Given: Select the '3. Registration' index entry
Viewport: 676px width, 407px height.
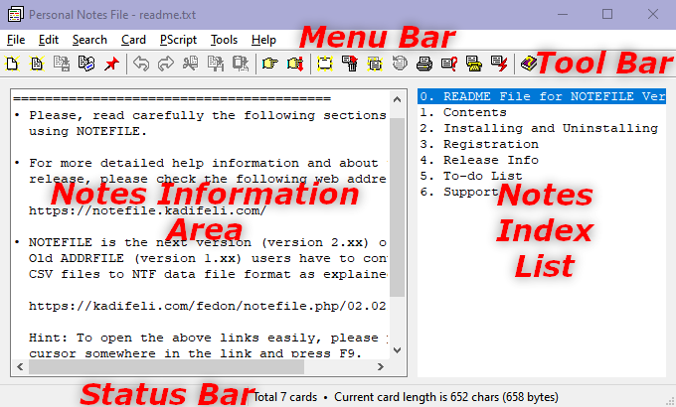Looking at the screenshot, I should (542, 144).
